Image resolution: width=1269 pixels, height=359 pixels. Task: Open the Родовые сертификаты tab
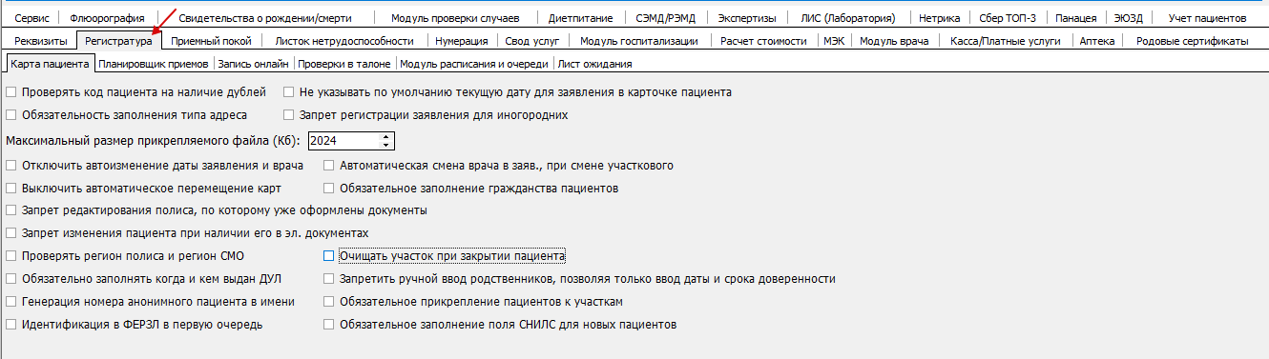pos(1193,41)
